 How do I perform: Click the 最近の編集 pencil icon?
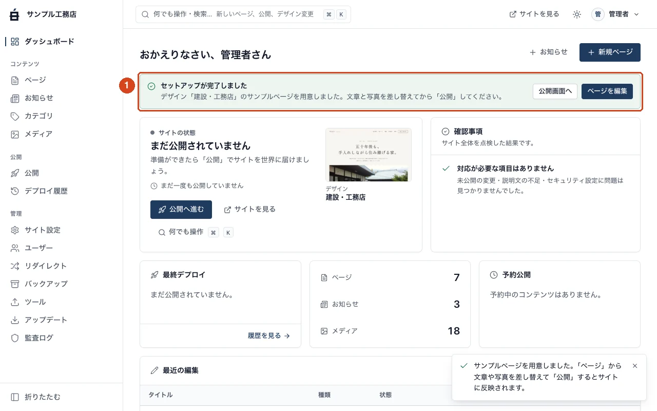(154, 370)
